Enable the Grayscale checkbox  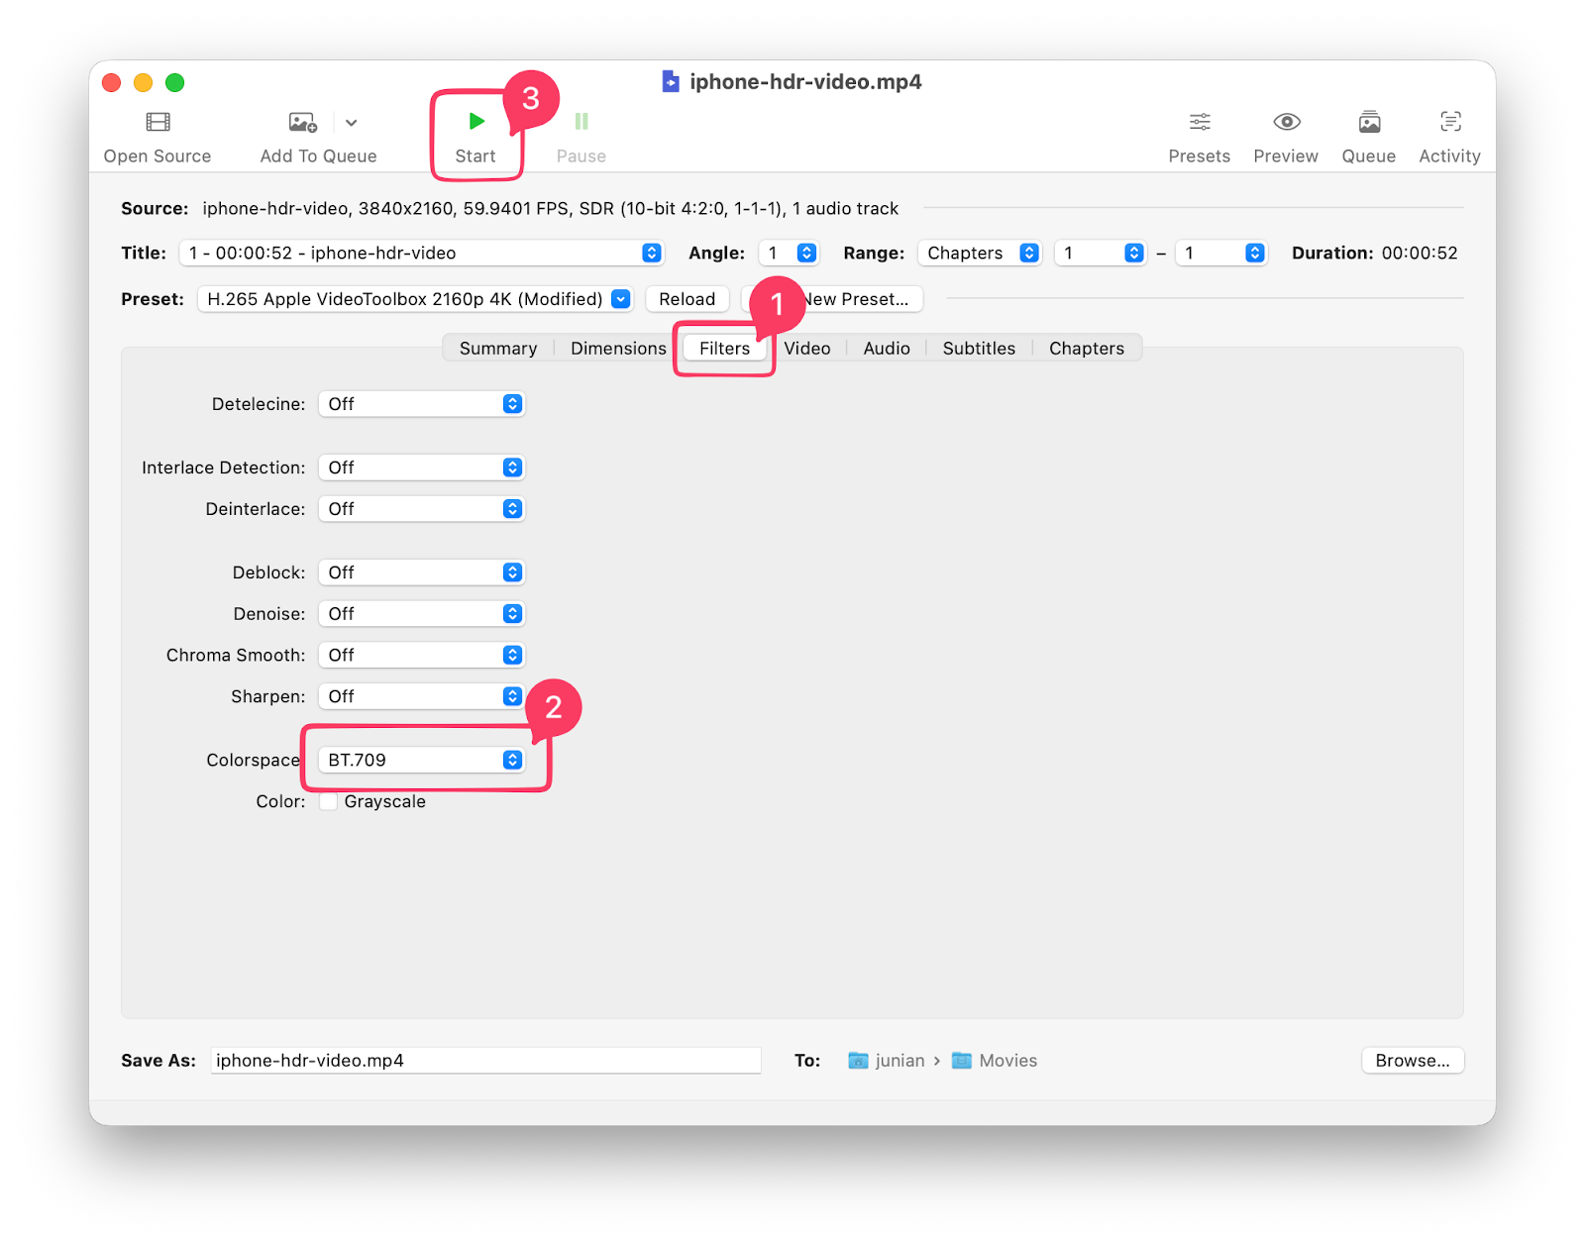click(x=328, y=801)
